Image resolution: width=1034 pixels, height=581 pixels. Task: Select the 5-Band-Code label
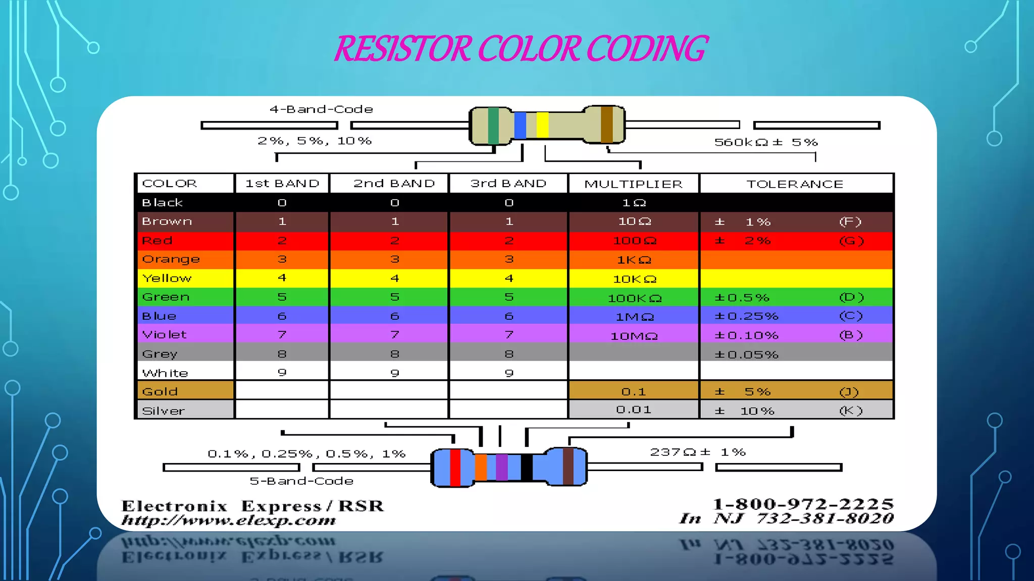click(x=301, y=481)
